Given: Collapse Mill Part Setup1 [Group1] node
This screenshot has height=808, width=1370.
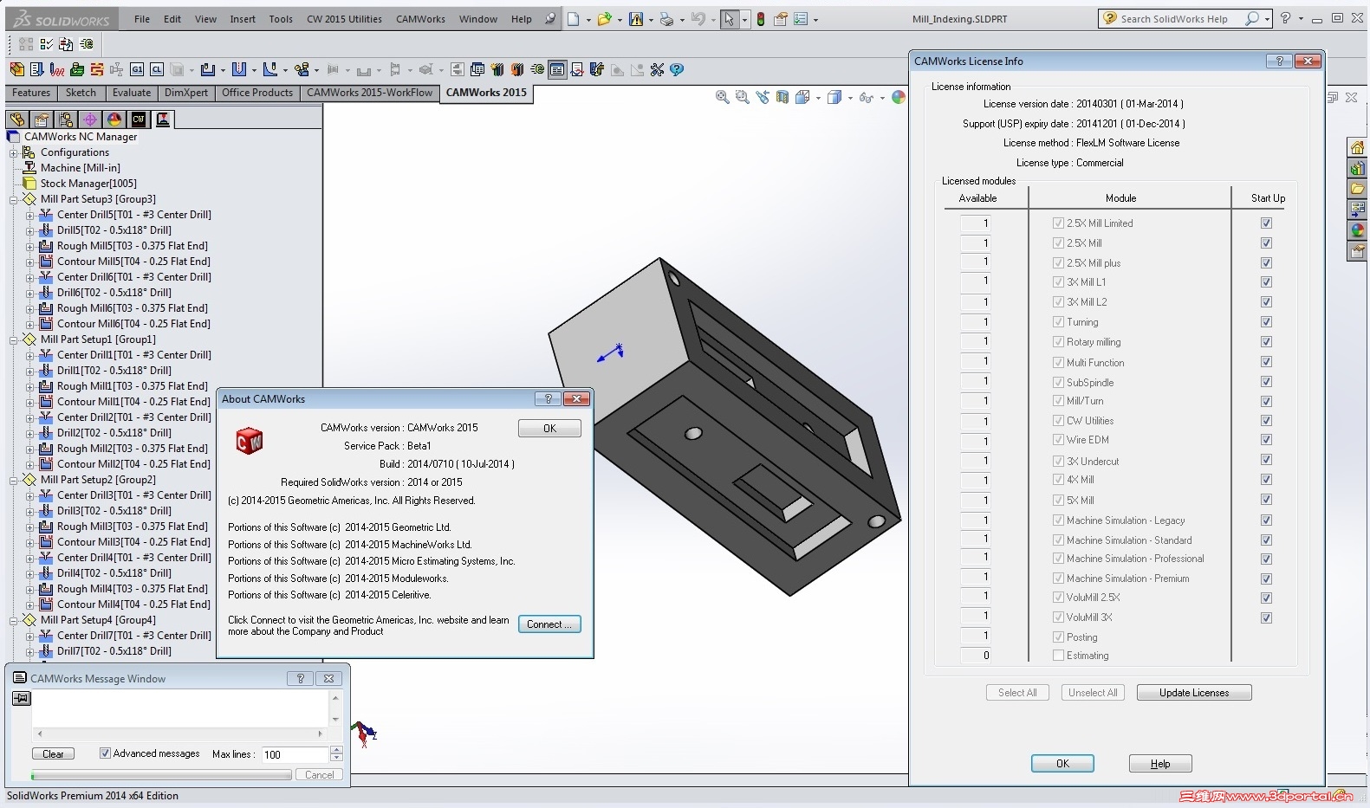Looking at the screenshot, I should tap(14, 339).
